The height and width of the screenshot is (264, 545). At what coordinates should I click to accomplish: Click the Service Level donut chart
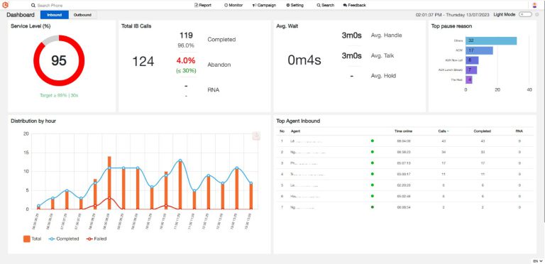click(x=59, y=60)
